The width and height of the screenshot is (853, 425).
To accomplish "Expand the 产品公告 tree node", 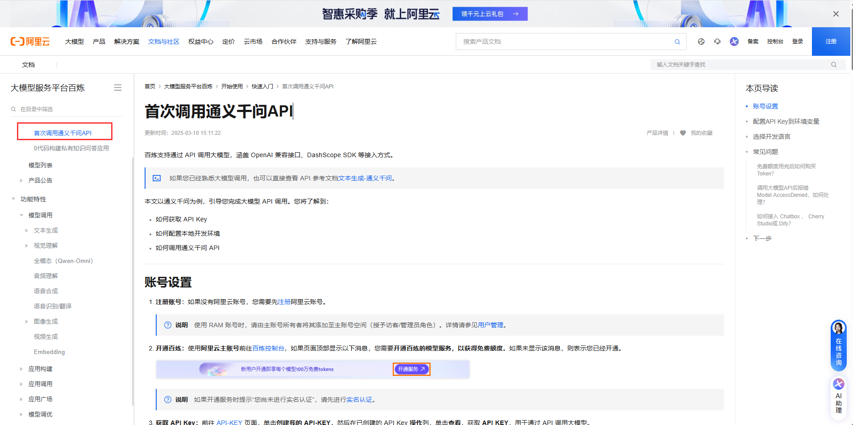I will pos(21,180).
